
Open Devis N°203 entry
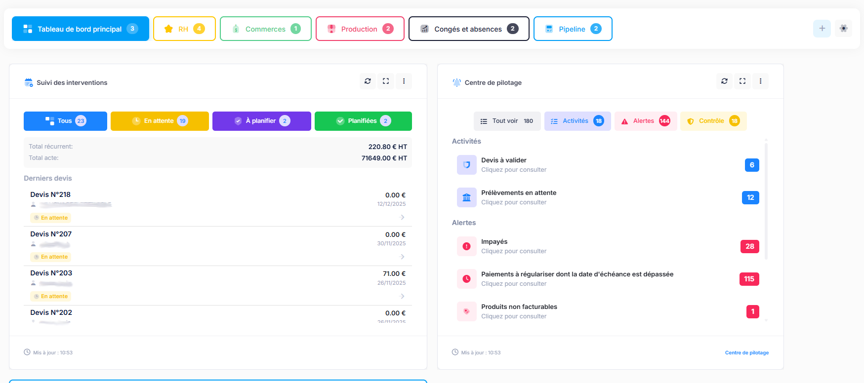coord(218,285)
